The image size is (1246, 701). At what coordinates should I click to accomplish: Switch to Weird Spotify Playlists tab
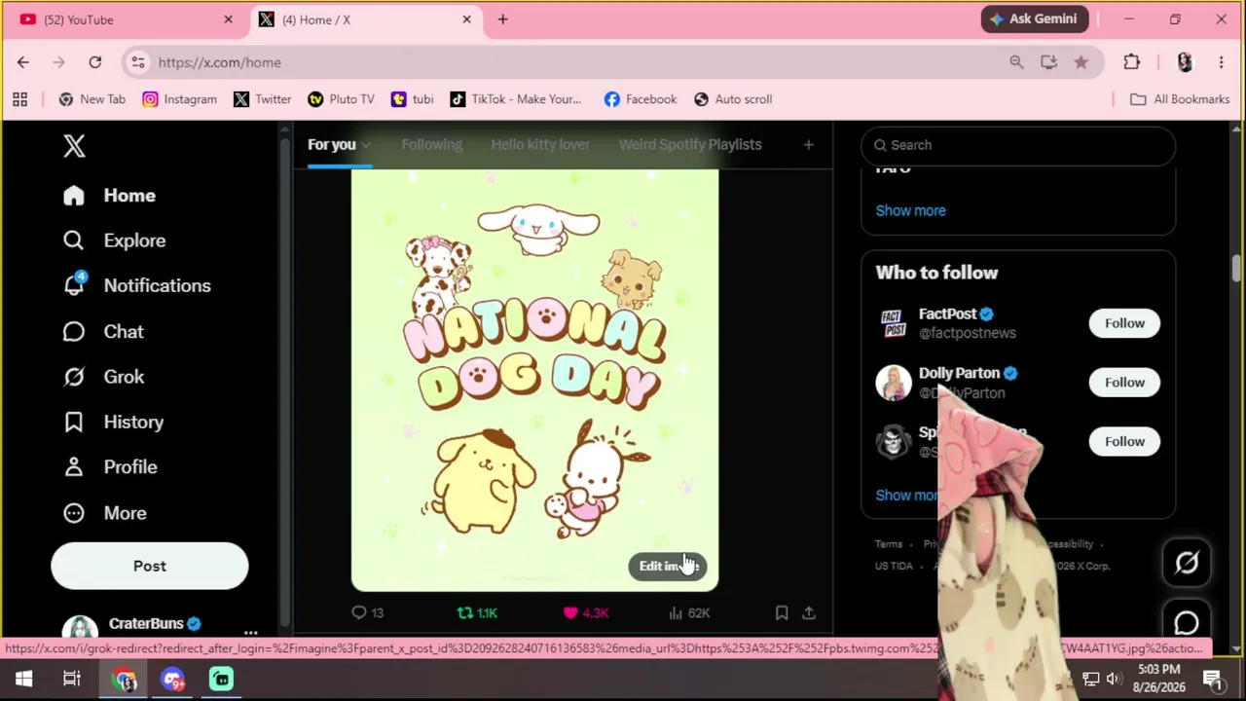click(x=690, y=144)
